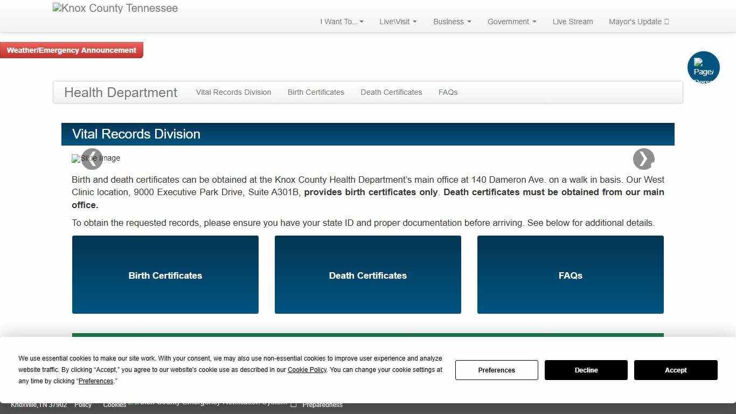This screenshot has height=414, width=736.
Task: Open the large FAQs tile
Action: [570, 275]
